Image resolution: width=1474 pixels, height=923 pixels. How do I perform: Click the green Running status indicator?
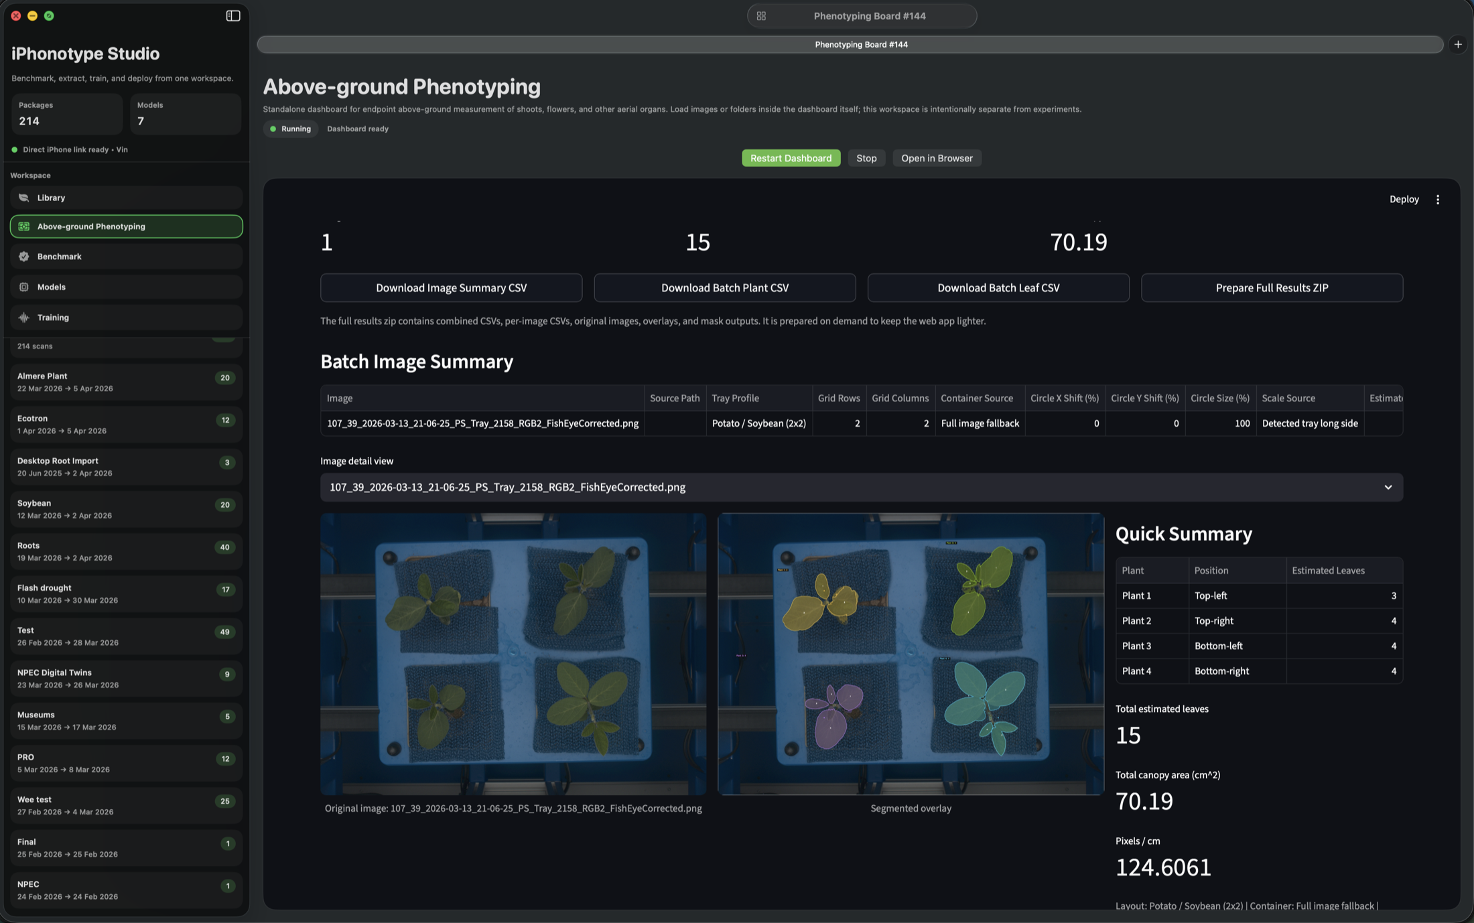point(291,129)
